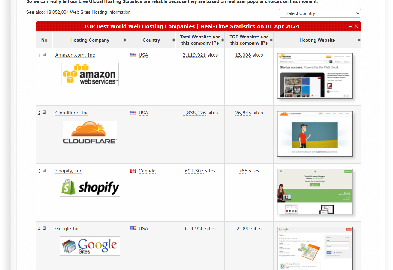
Task: Click the Shopify logo image
Action: point(90,188)
